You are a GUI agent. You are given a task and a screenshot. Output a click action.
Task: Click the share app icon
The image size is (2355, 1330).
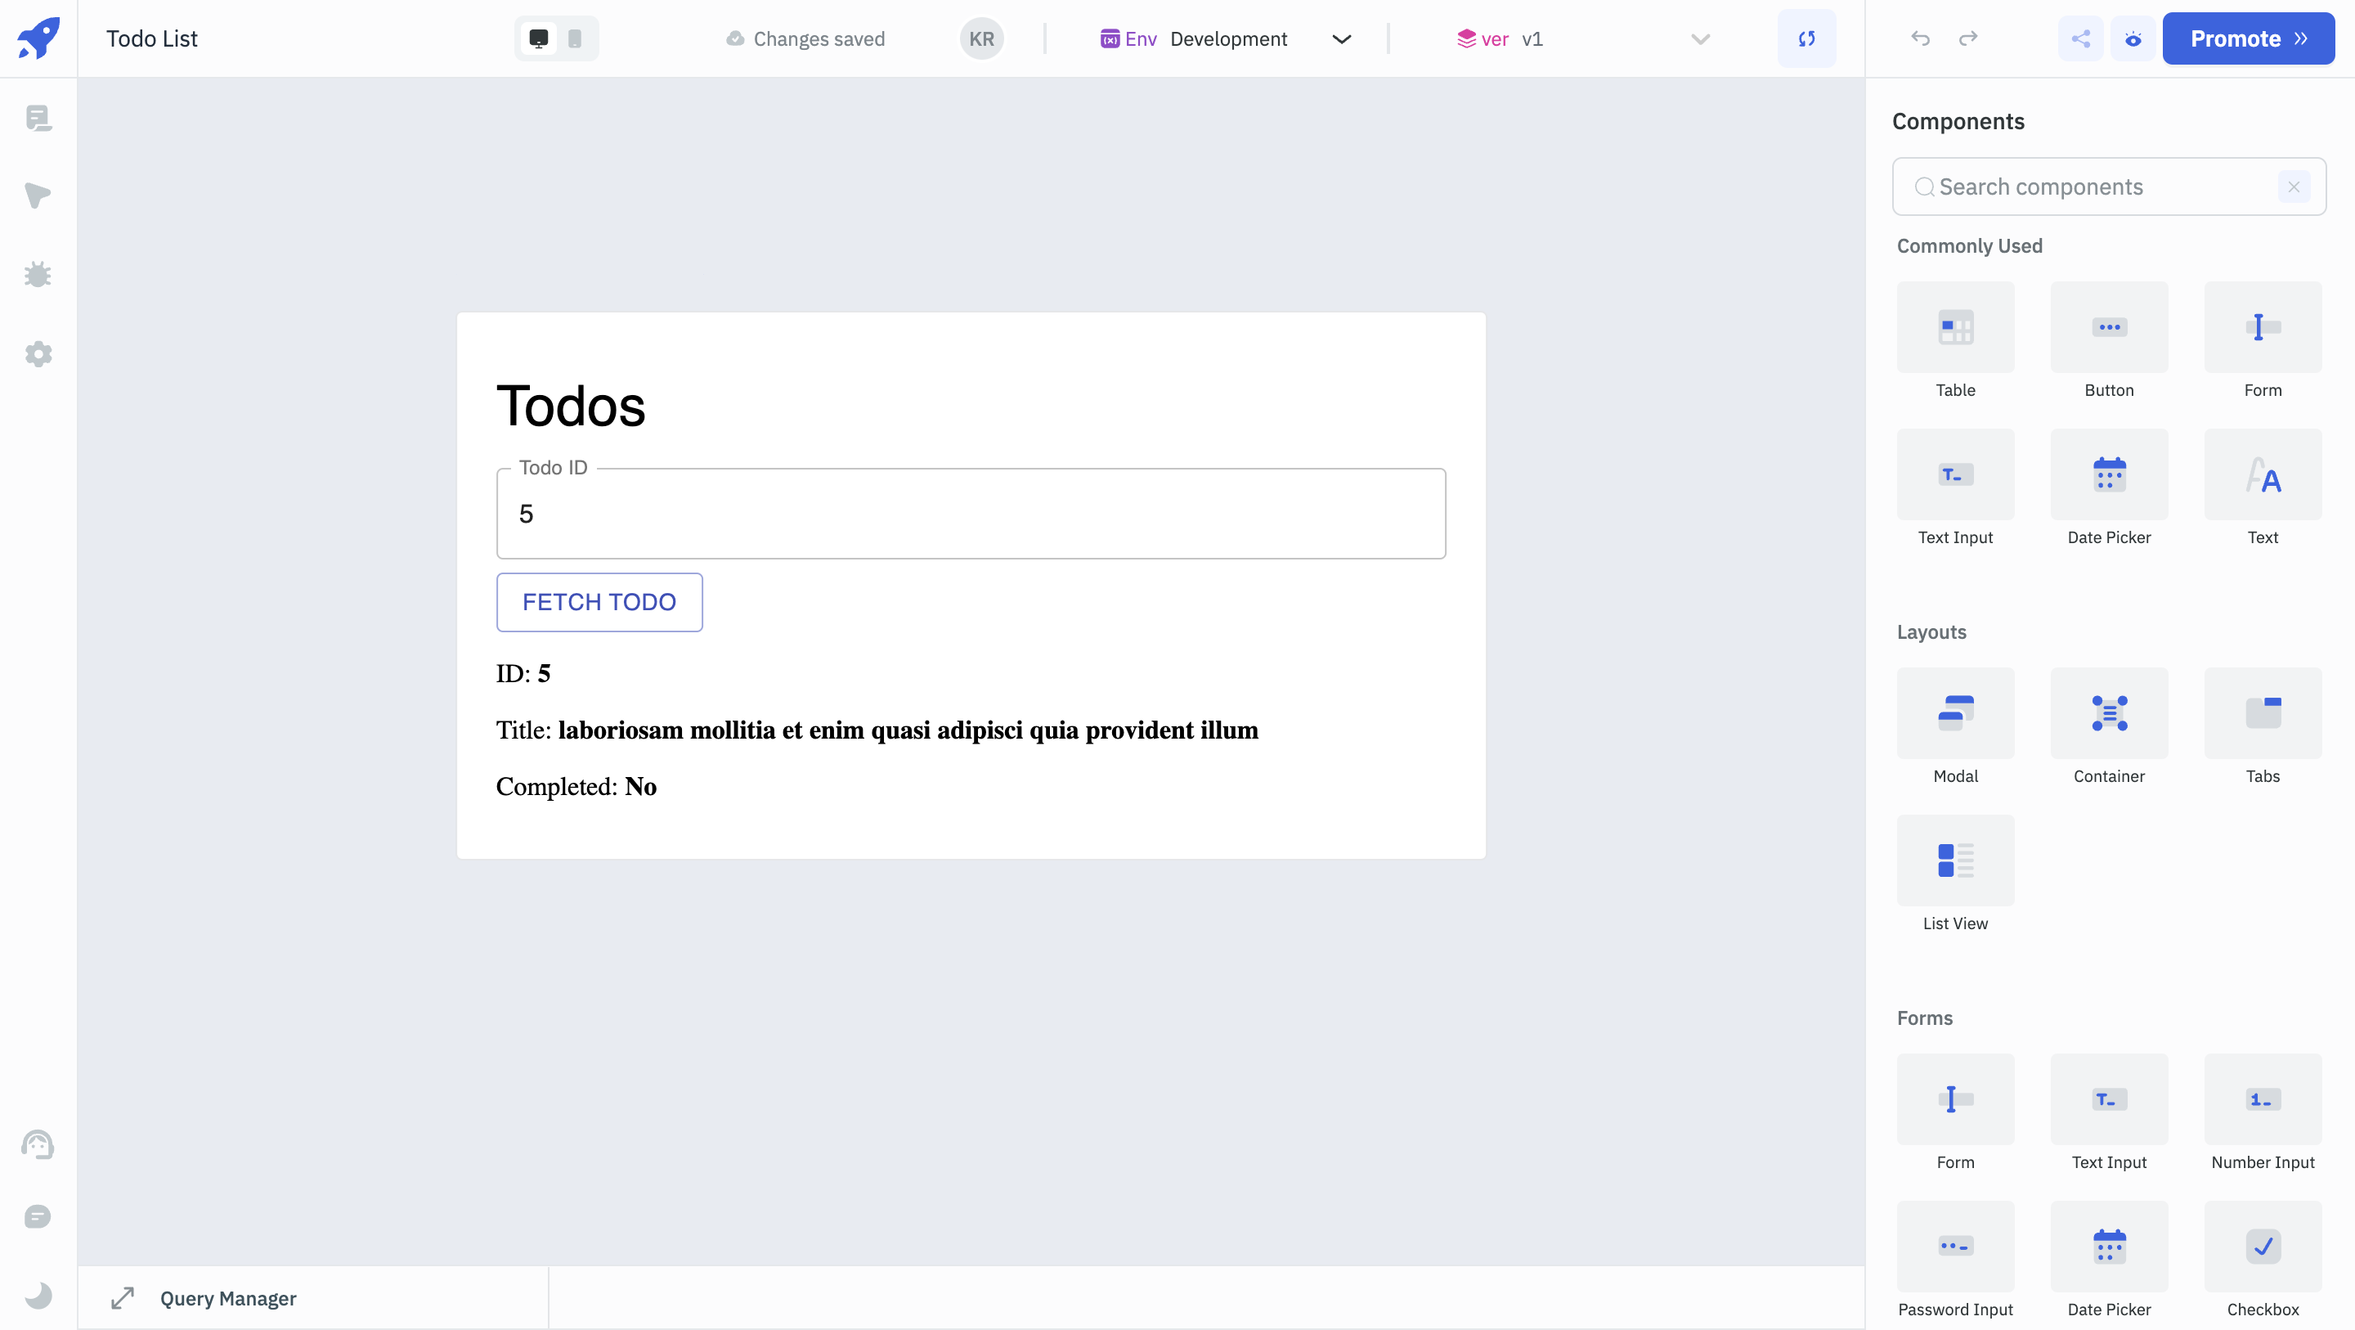click(2081, 38)
